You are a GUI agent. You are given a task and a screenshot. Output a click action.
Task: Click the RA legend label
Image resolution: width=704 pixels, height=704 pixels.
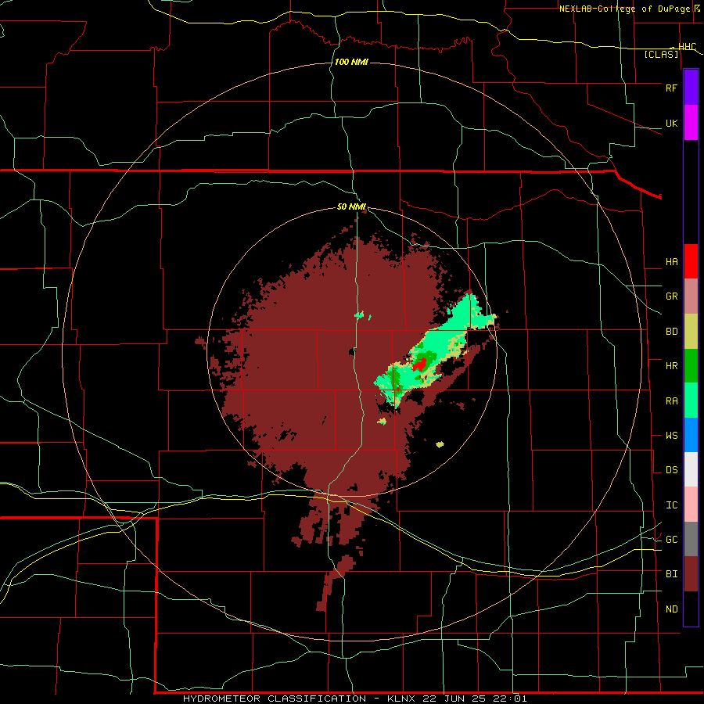tap(671, 401)
